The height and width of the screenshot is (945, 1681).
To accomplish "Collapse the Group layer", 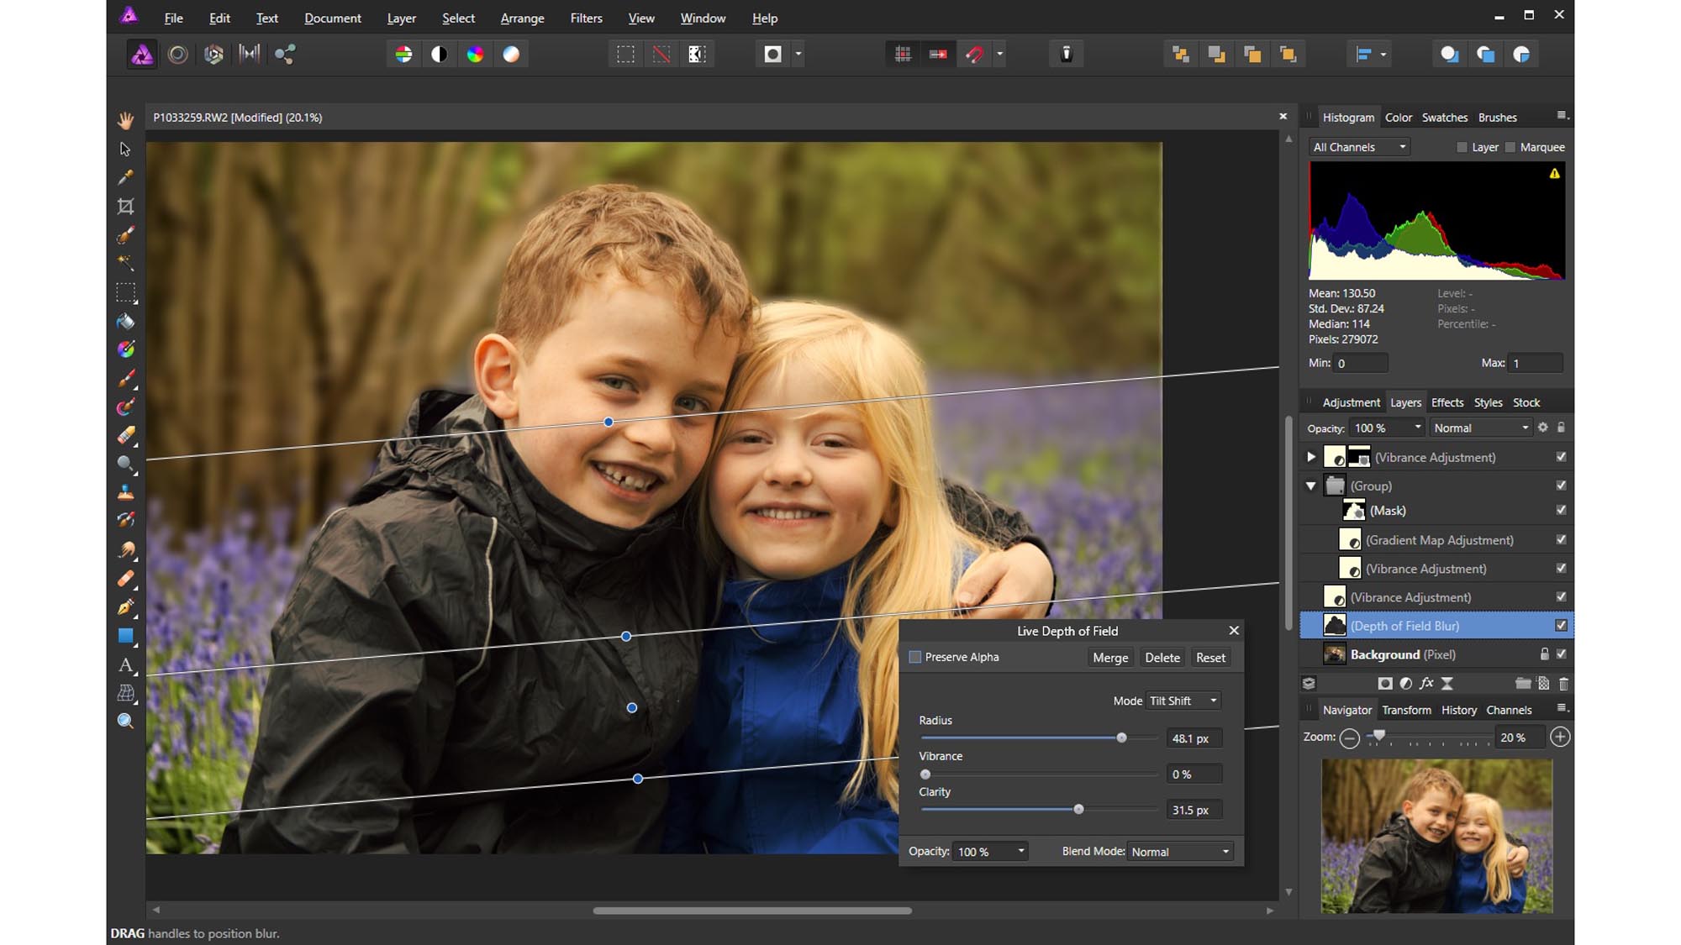I will [x=1309, y=486].
